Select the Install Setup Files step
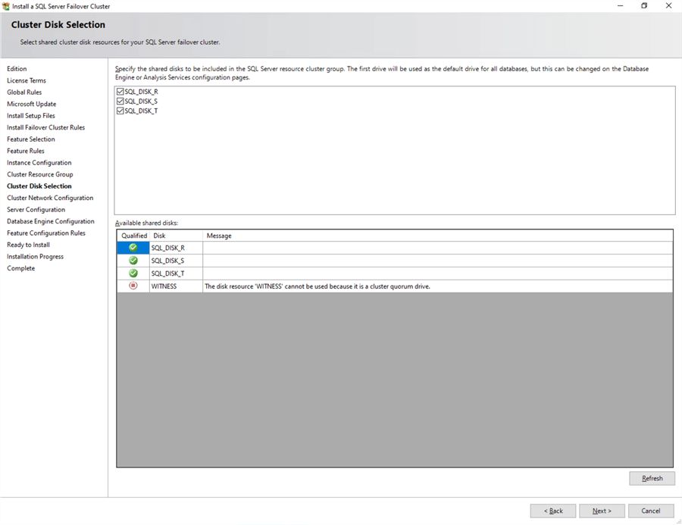Image resolution: width=682 pixels, height=525 pixels. (x=31, y=116)
